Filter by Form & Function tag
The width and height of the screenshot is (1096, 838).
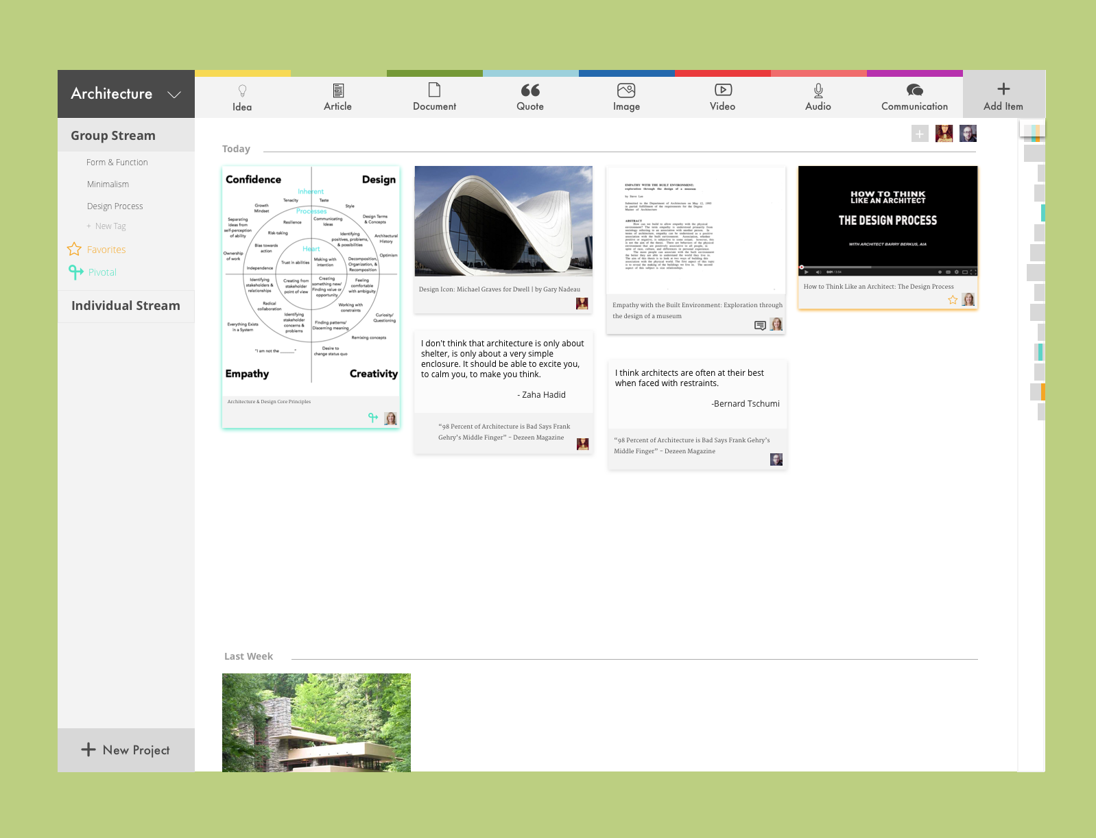[117, 163]
